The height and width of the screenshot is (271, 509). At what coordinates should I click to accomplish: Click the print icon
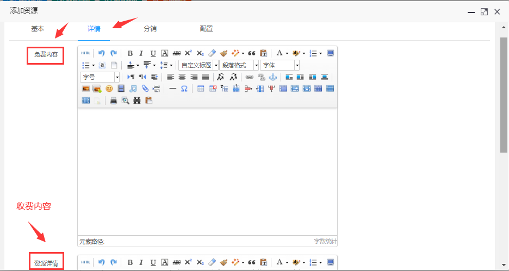tap(114, 101)
